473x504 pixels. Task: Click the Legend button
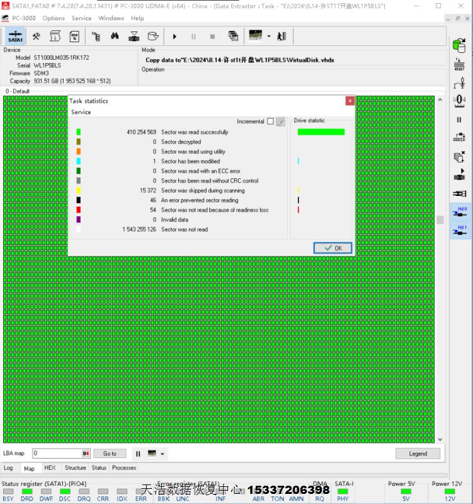(418, 454)
